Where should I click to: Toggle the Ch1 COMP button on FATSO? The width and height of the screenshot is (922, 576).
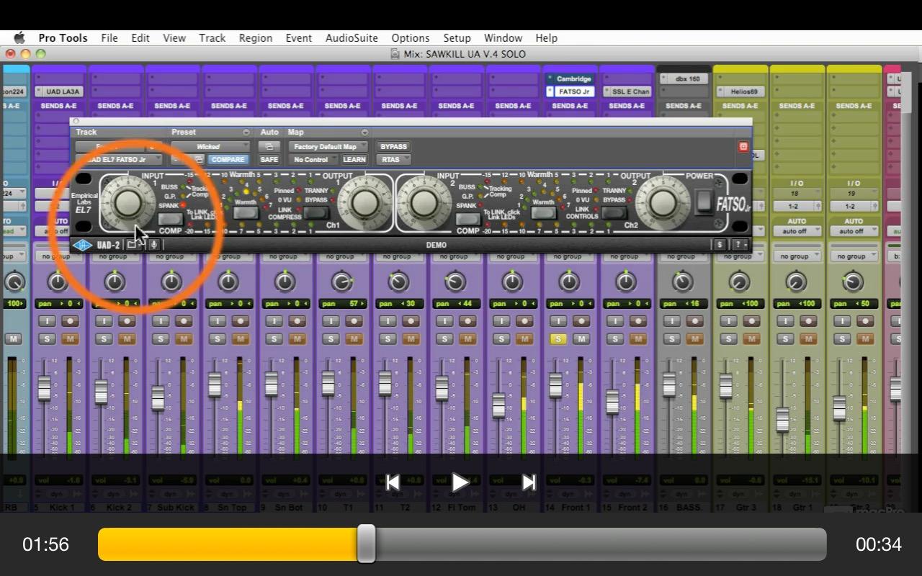click(x=171, y=219)
